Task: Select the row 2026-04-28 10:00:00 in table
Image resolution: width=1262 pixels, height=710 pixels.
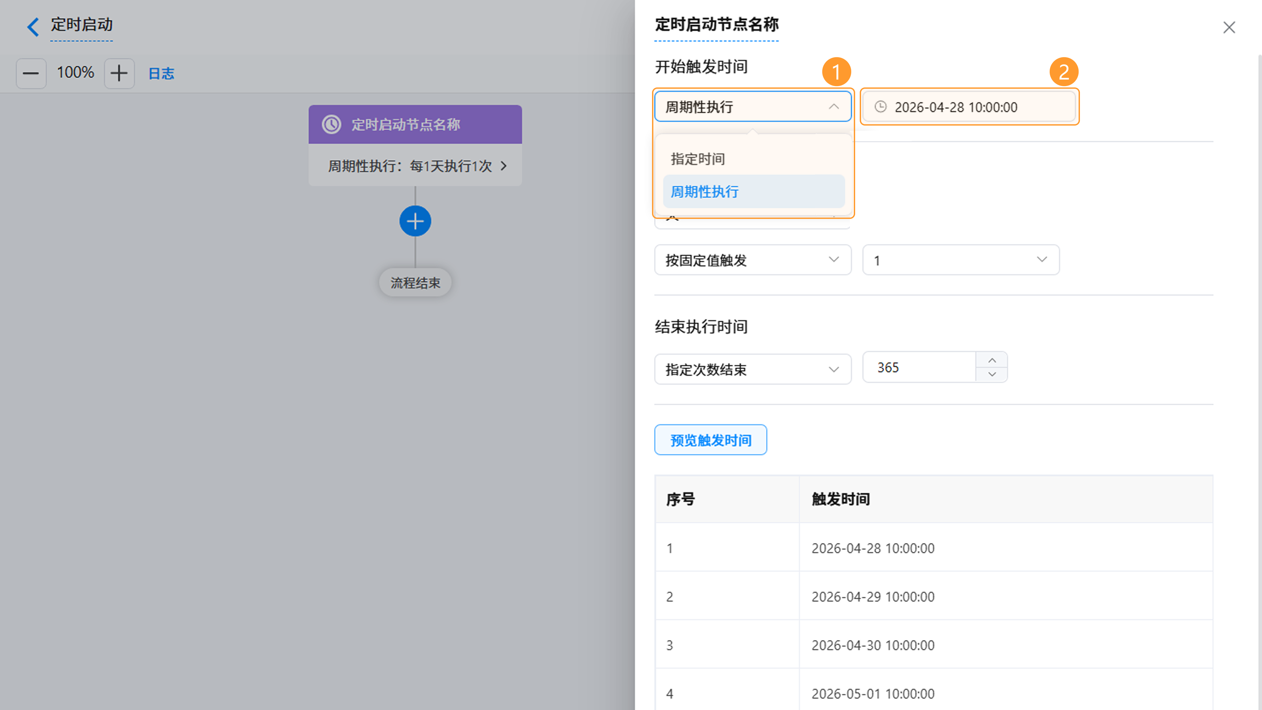Action: click(934, 547)
